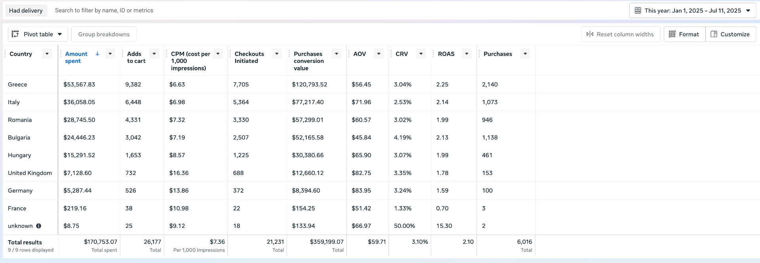This screenshot has width=760, height=263.
Task: Click the Total results label
Action: pyautogui.click(x=25, y=242)
